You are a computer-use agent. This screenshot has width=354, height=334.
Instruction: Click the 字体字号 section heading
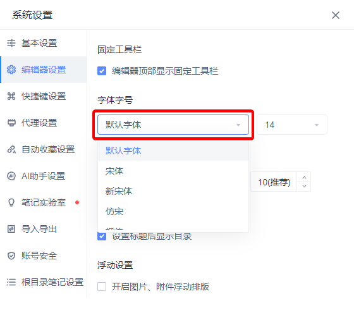115,100
